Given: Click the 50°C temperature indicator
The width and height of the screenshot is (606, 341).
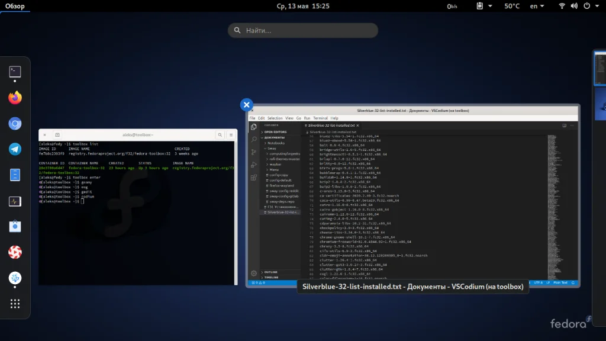Looking at the screenshot, I should click(x=512, y=6).
